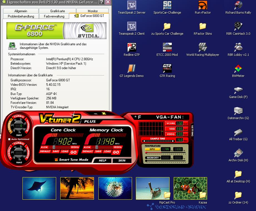Image resolution: width=256 pixels, height=211 pixels.
Task: Click the Core Clock HIGH arrow
Action: (x=75, y=147)
